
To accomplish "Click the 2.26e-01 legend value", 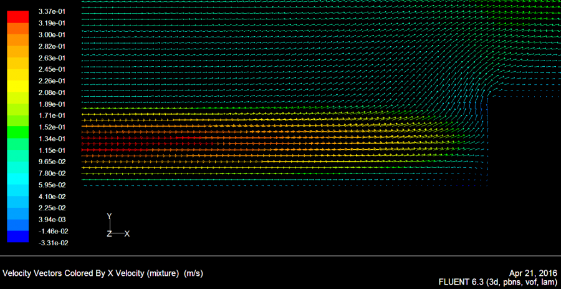I will (x=52, y=81).
